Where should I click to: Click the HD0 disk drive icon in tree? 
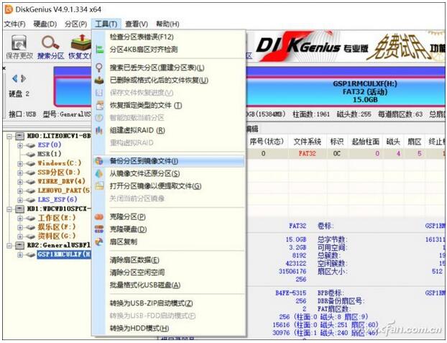19,136
